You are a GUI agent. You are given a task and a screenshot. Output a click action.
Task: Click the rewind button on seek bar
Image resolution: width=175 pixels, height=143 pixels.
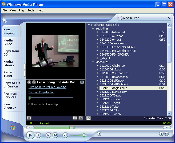(30, 128)
